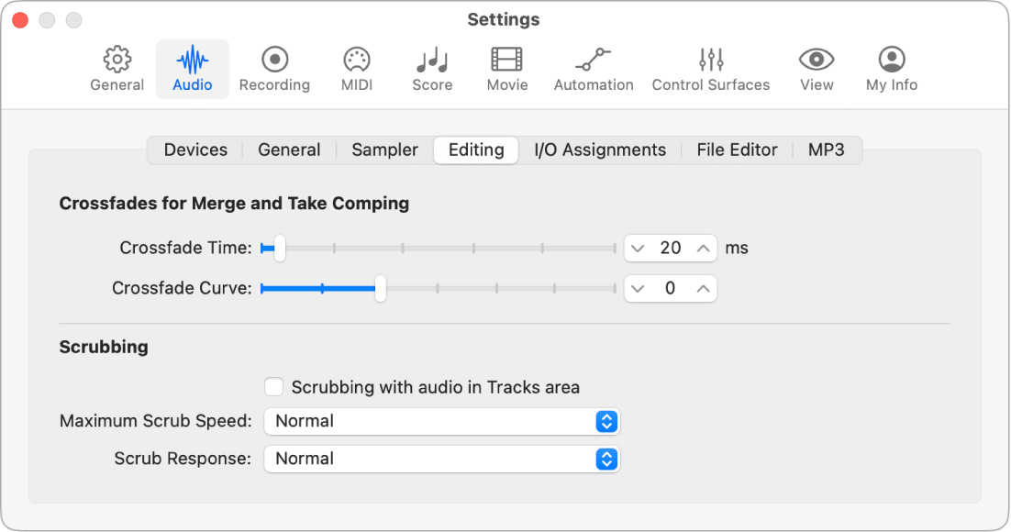Open the General settings gear icon
Viewport: 1011px width, 532px height.
click(117, 69)
